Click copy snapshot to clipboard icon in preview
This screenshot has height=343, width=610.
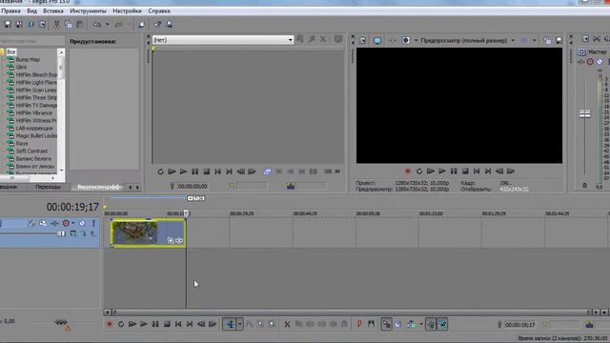[547, 40]
